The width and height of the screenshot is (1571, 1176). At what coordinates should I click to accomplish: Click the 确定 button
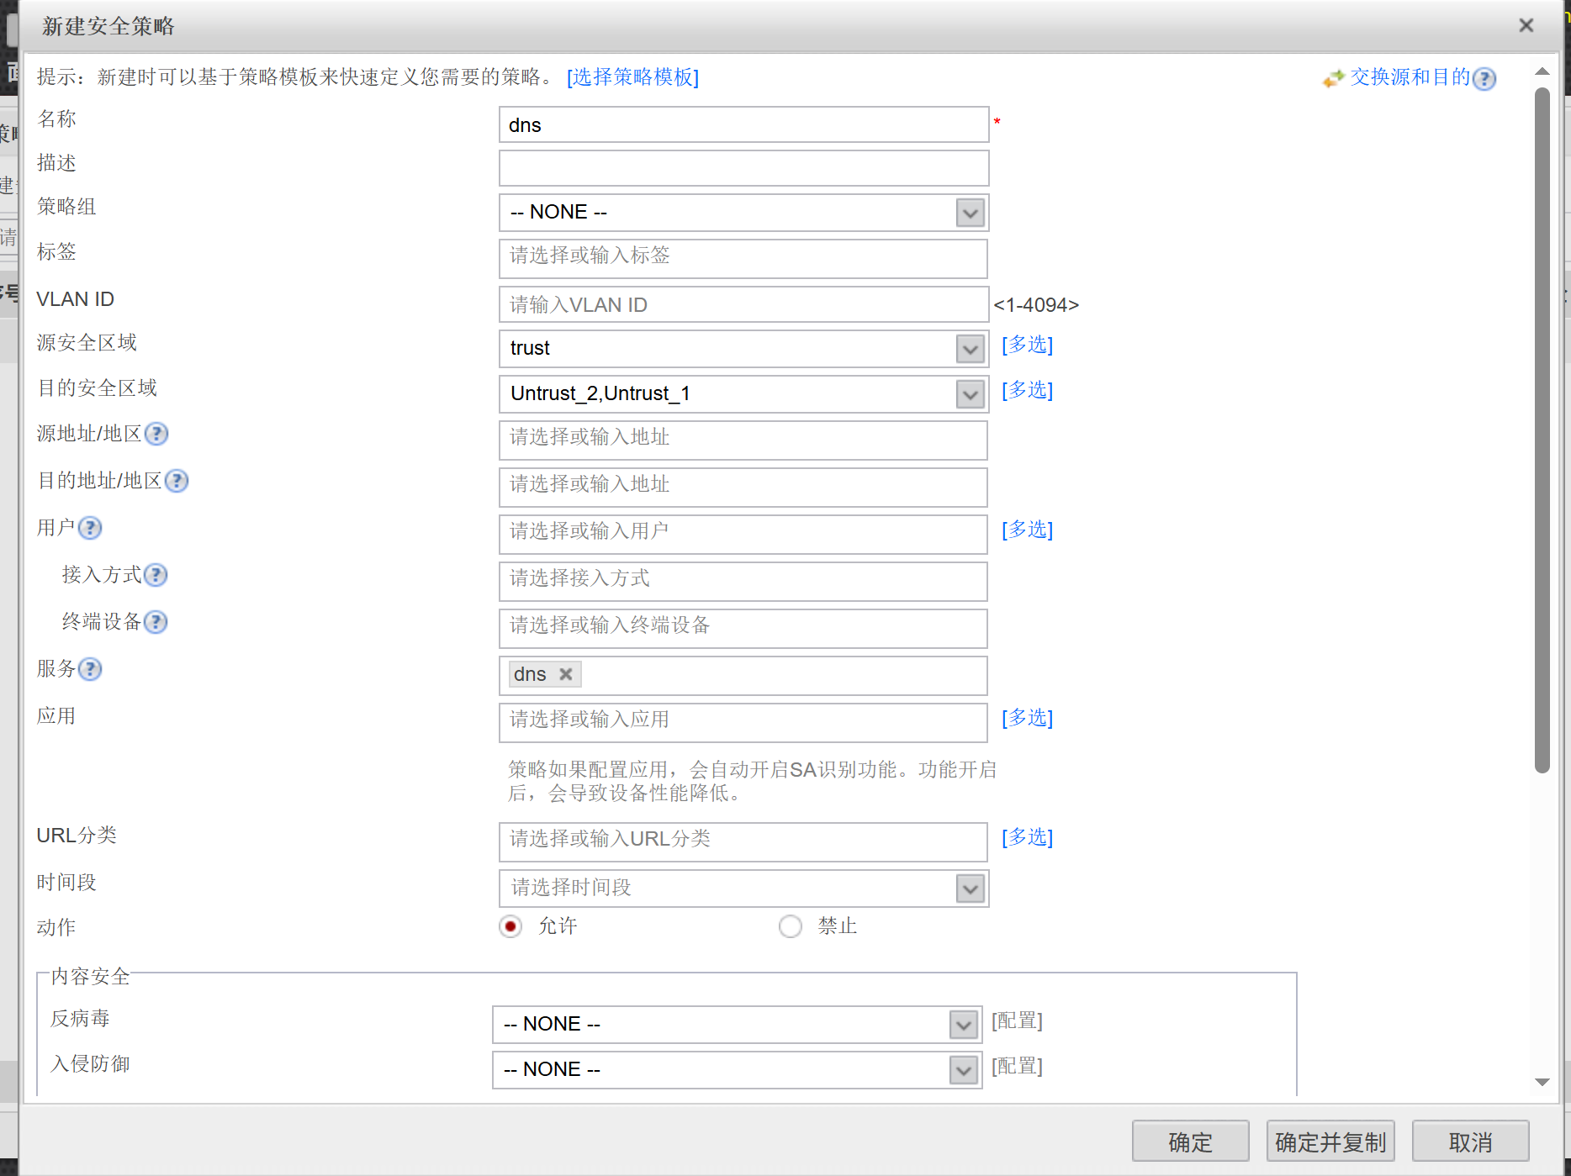point(1190,1142)
